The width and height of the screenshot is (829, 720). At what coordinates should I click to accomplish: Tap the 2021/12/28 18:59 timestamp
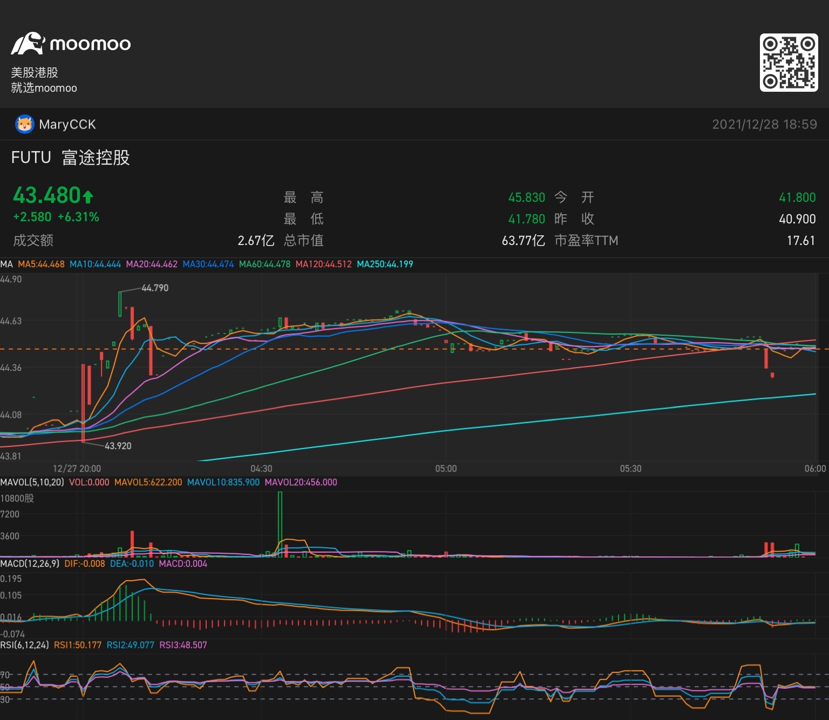pyautogui.click(x=764, y=125)
